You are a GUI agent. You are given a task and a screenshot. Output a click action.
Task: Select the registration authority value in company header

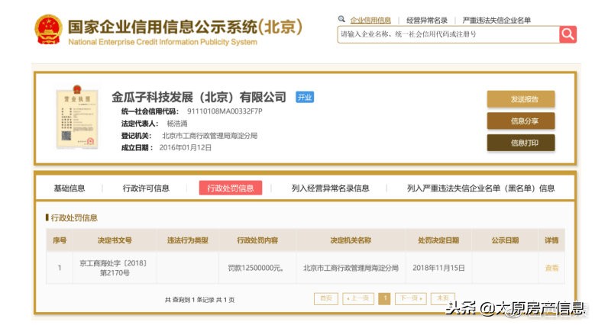coord(209,136)
